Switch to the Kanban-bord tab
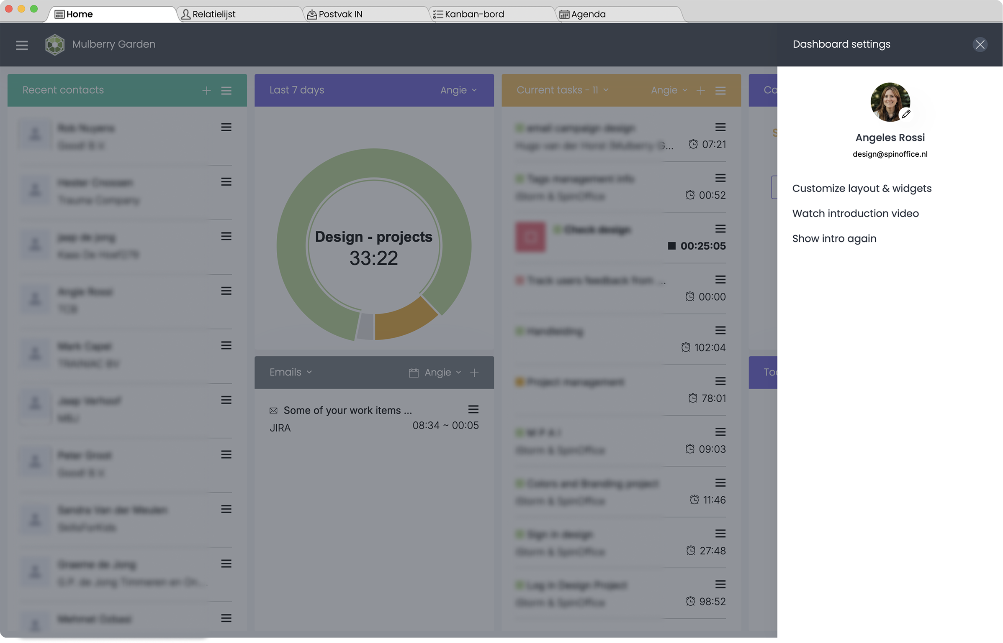The width and height of the screenshot is (1003, 643). (x=474, y=14)
